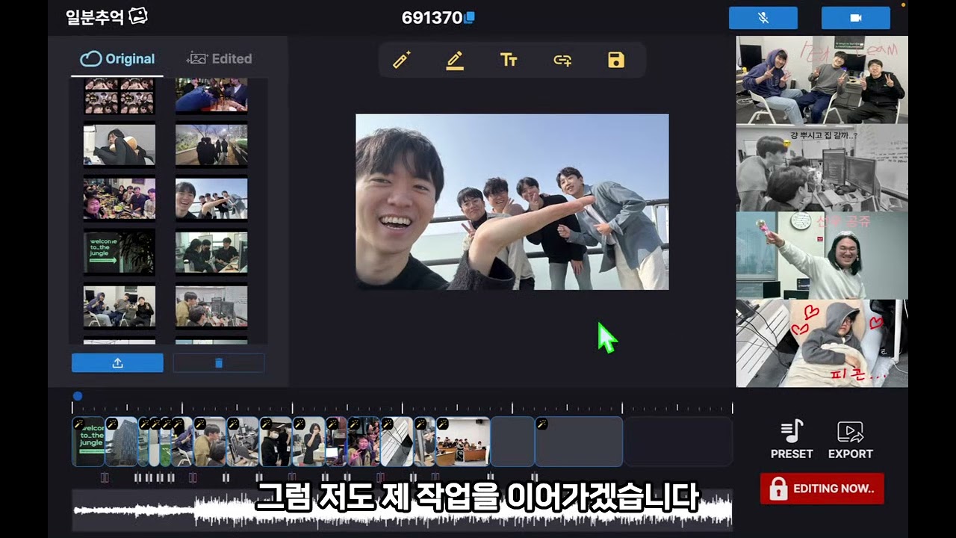The image size is (956, 538).
Task: Select the classroom clip in timeline
Action: [x=462, y=442]
